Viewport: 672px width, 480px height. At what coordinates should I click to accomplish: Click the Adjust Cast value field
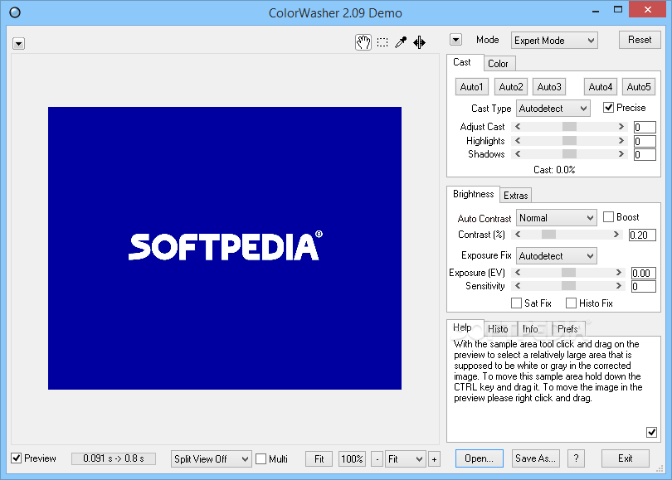pos(645,127)
